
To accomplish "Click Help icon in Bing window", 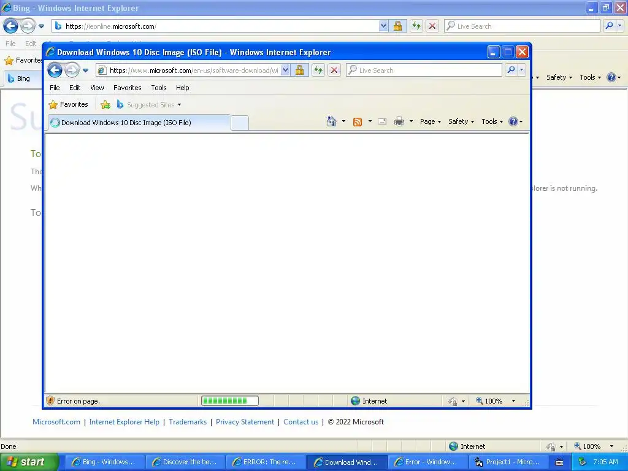I will 611,77.
